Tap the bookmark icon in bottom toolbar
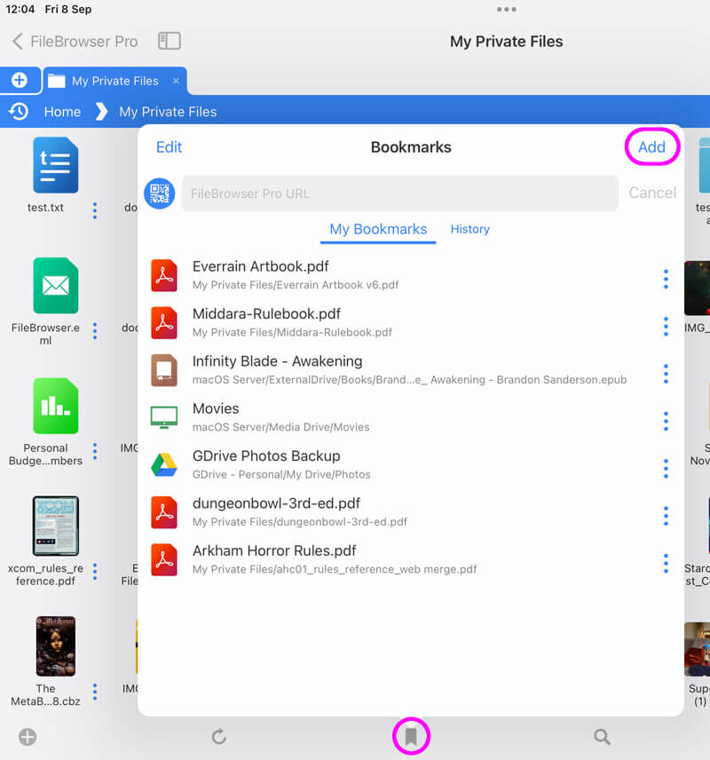The image size is (710, 760). click(411, 736)
